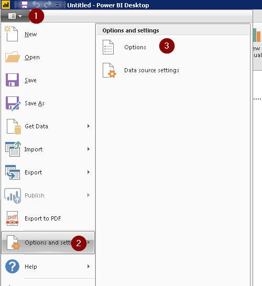Click the Options list-document icon
The height and width of the screenshot is (286, 262).
point(108,47)
